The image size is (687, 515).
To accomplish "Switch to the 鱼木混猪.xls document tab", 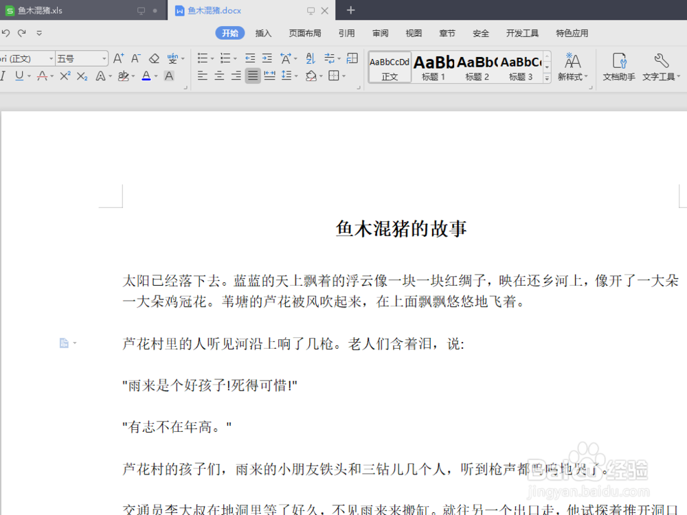I will (82, 10).
